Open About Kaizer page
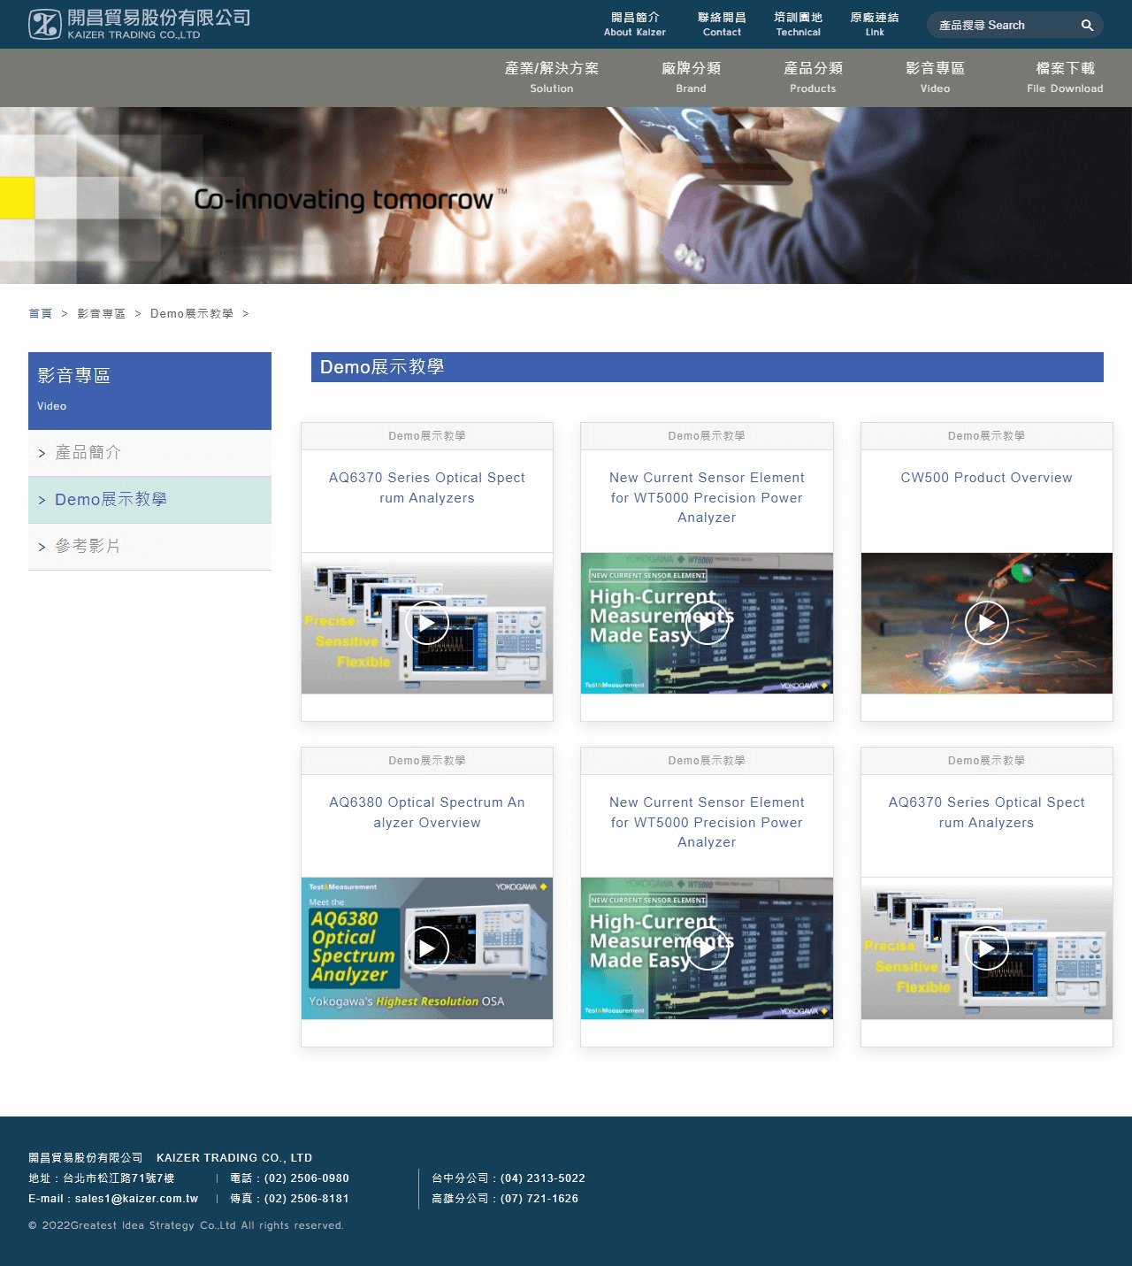Viewport: 1132px width, 1266px height. [635, 25]
